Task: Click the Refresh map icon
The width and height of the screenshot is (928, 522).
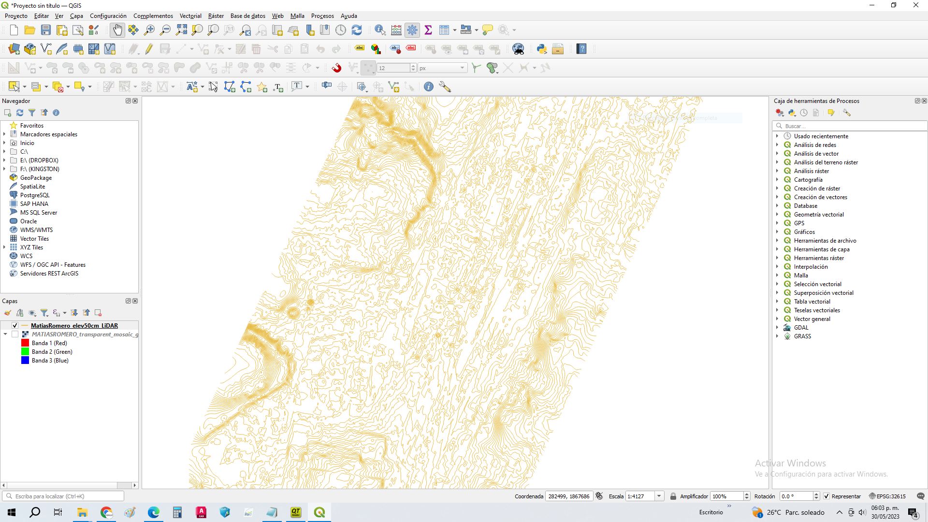Action: pos(357,30)
